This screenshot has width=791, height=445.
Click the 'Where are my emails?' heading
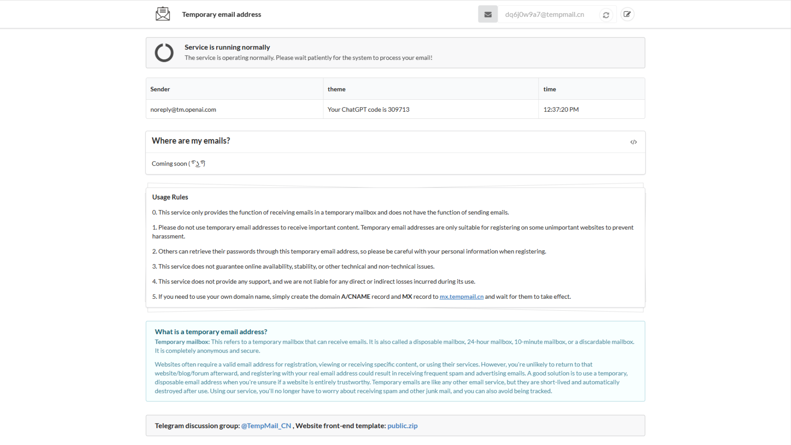point(191,141)
